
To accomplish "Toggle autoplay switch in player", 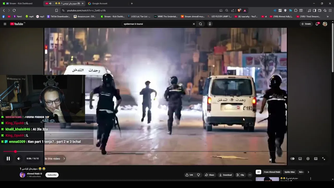I will [x=293, y=158].
